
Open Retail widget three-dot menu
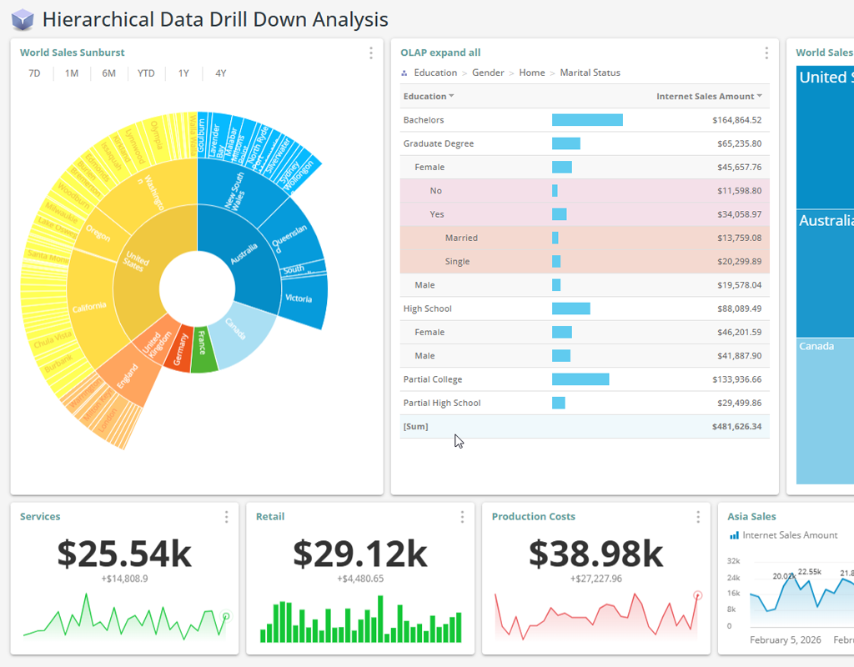(x=462, y=517)
